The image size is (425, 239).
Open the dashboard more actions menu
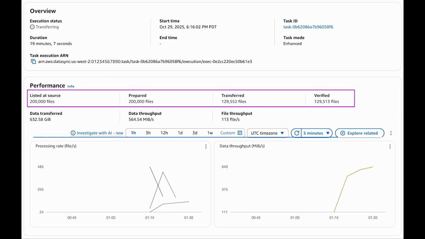391,133
